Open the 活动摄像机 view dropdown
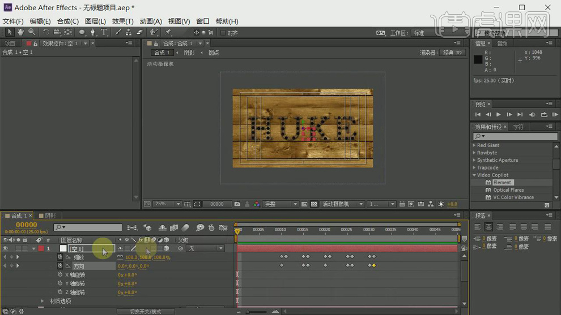 tap(342, 204)
